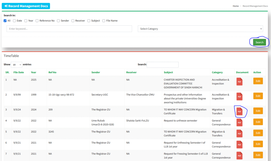Click the green Search button
The image size is (271, 161).
point(259,42)
